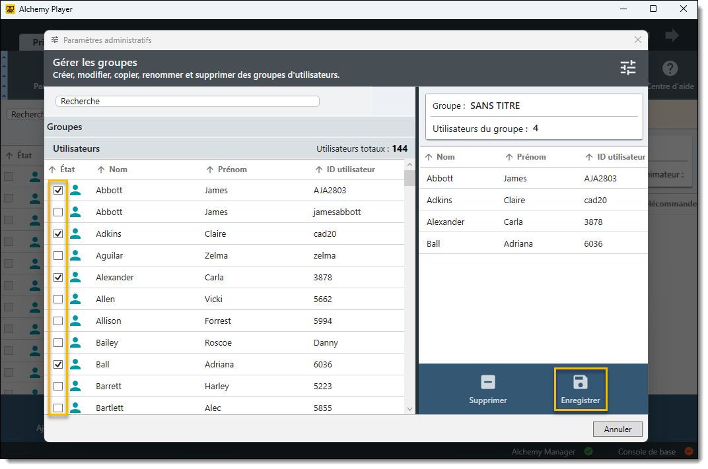
Task: Uncheck the checkbox for Adkins Claire
Action: pyautogui.click(x=58, y=234)
